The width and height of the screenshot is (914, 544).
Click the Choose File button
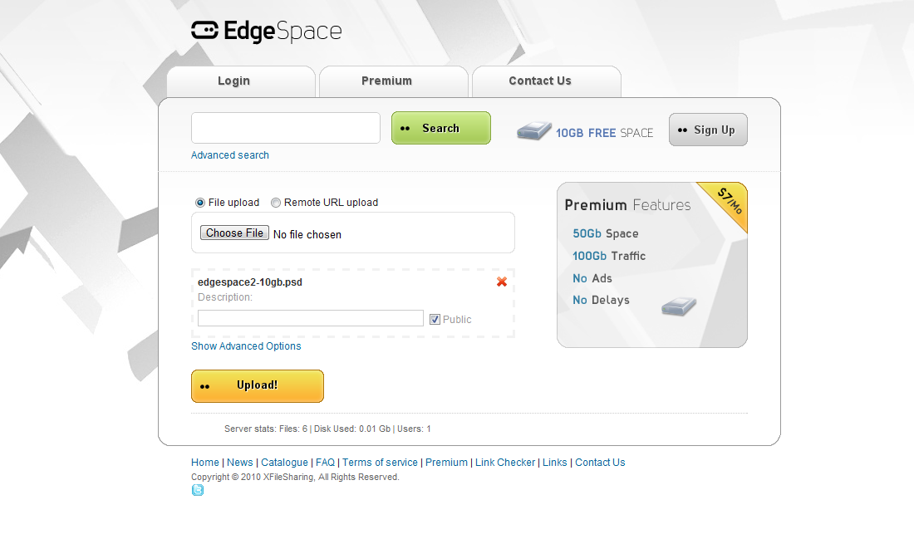[x=234, y=233]
